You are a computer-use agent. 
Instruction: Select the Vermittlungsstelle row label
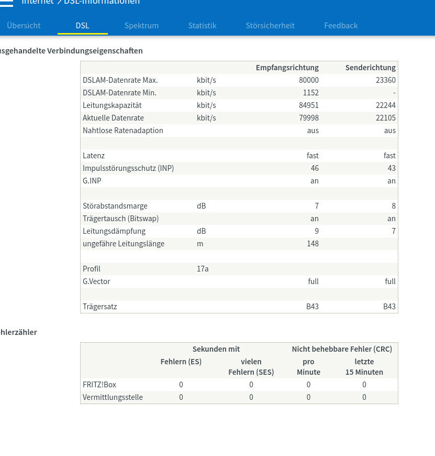pos(113,397)
